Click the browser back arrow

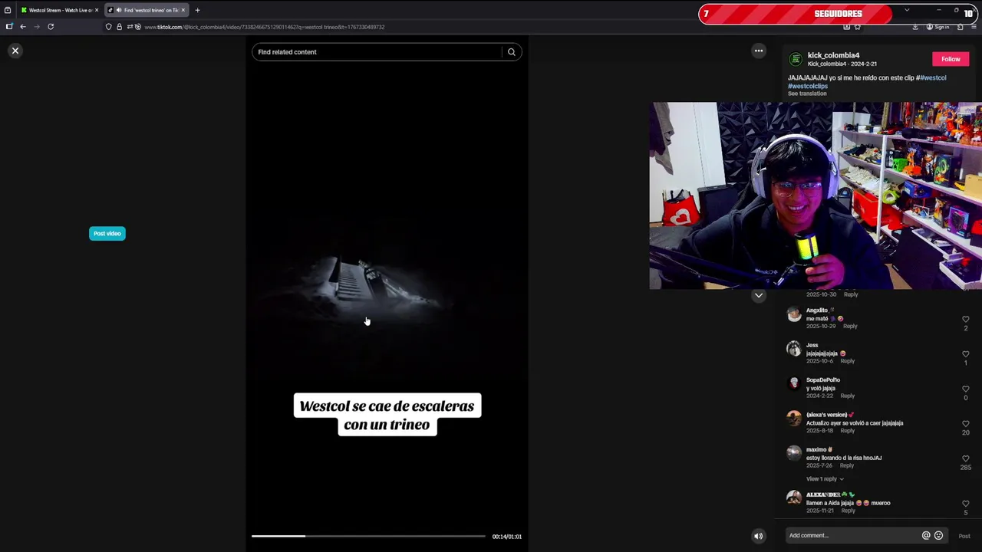click(x=23, y=27)
